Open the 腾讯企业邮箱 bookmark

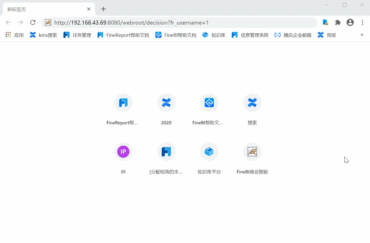tap(293, 35)
